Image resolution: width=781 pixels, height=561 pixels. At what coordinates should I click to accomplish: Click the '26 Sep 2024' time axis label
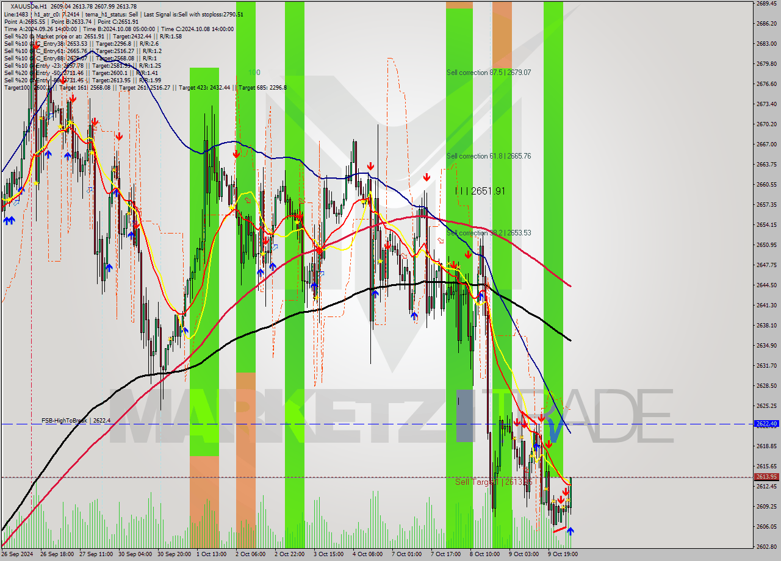(17, 554)
